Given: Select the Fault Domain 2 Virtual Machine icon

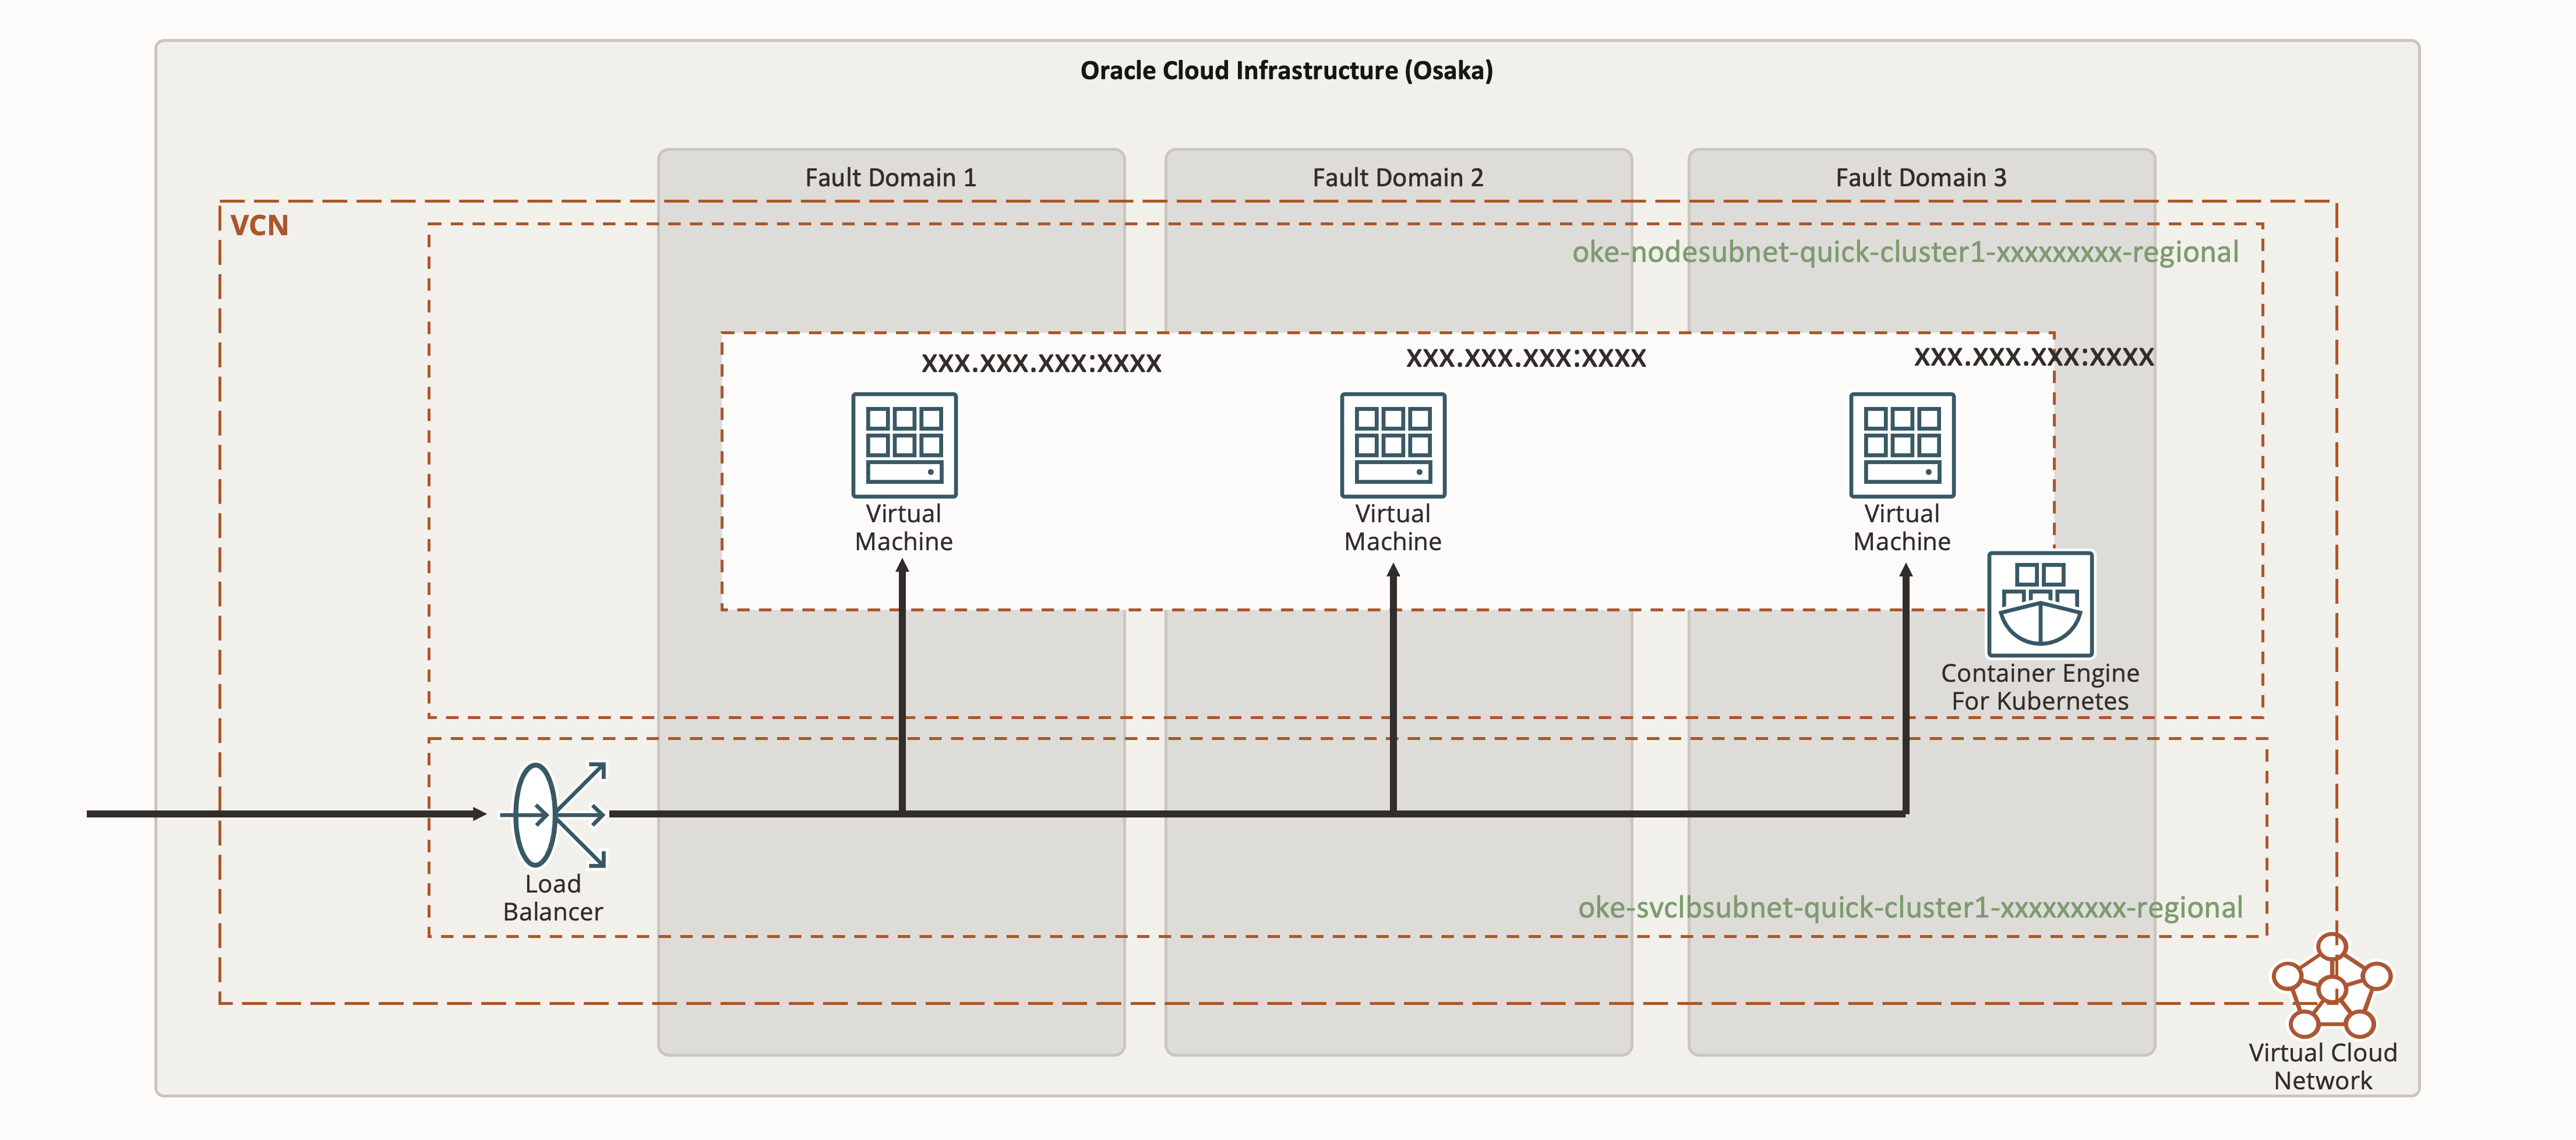Looking at the screenshot, I should 1393,445.
